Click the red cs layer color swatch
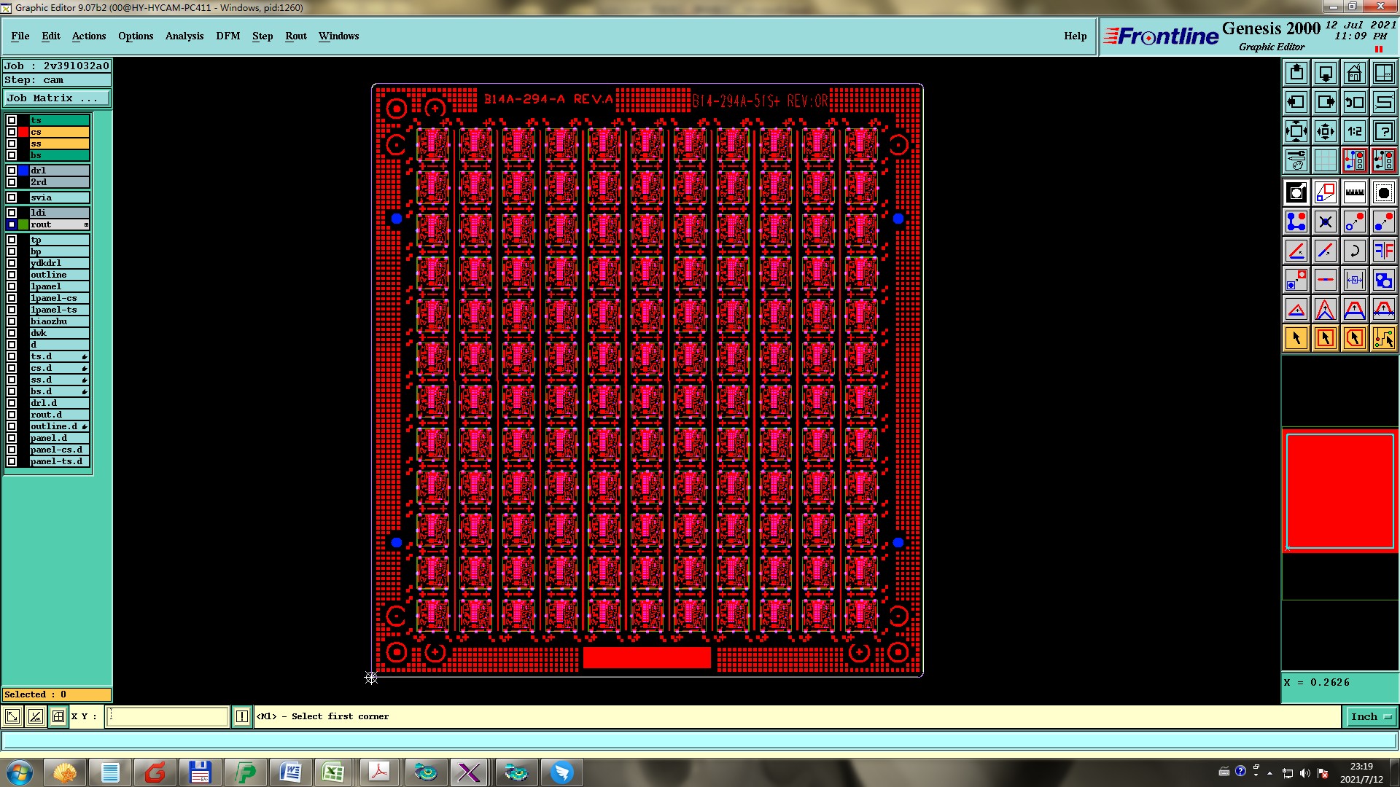Screen dimensions: 1400x787 (23, 132)
